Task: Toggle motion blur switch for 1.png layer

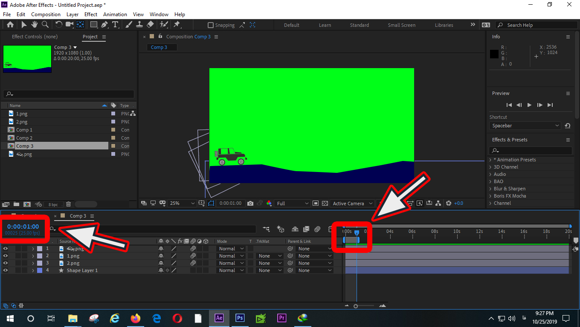Action: (193, 256)
